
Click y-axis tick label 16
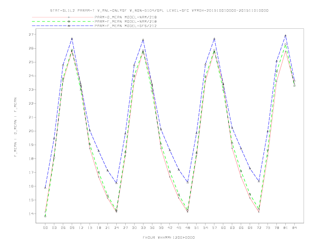(x=31, y=186)
